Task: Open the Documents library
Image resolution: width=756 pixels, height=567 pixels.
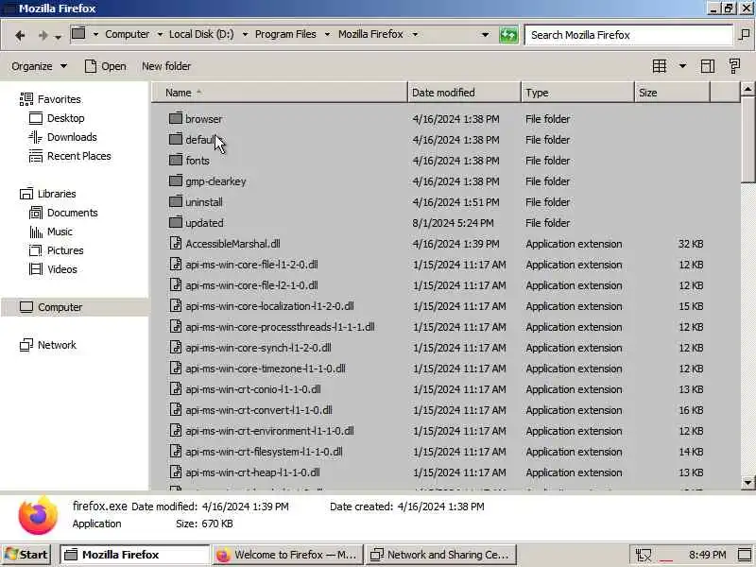Action: tap(63, 213)
